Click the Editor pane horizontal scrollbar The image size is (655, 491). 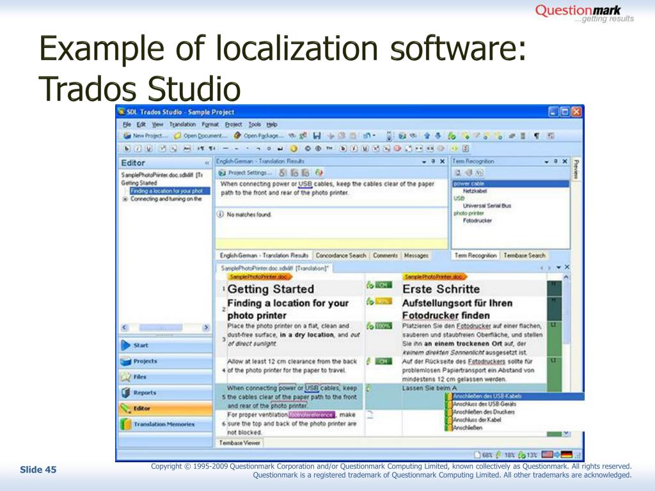click(166, 328)
